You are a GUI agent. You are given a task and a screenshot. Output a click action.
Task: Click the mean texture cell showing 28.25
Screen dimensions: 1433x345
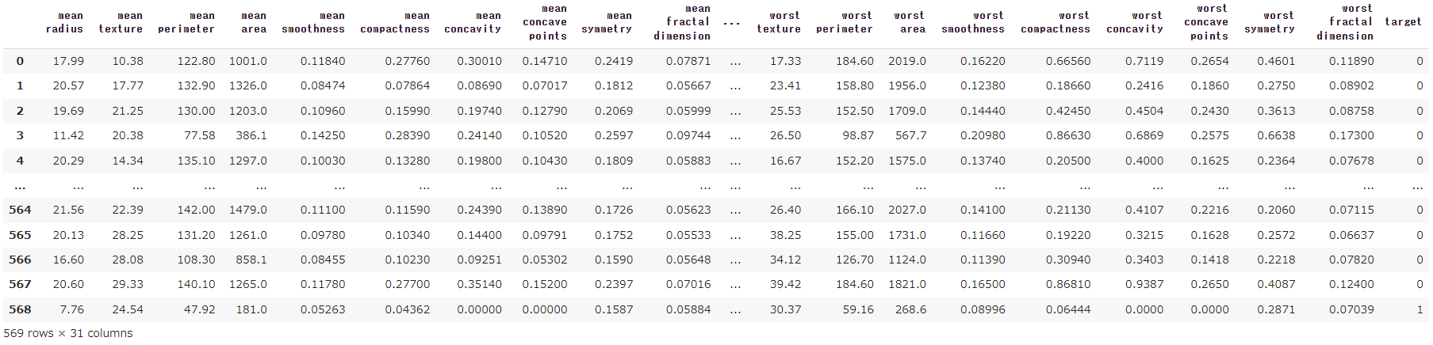point(128,235)
